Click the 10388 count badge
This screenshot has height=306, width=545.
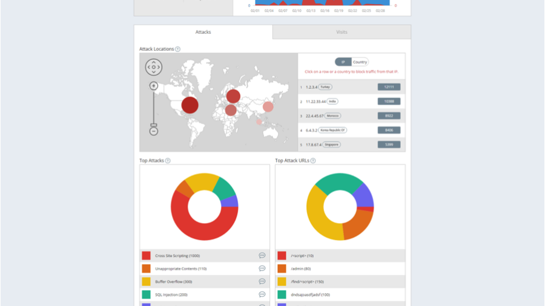(389, 102)
